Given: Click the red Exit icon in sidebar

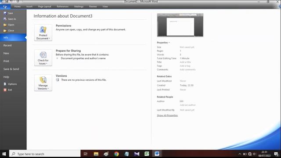Looking at the screenshot, I should tap(5, 90).
